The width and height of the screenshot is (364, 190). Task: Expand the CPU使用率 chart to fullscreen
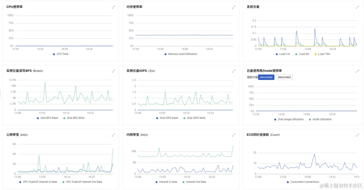113,7
